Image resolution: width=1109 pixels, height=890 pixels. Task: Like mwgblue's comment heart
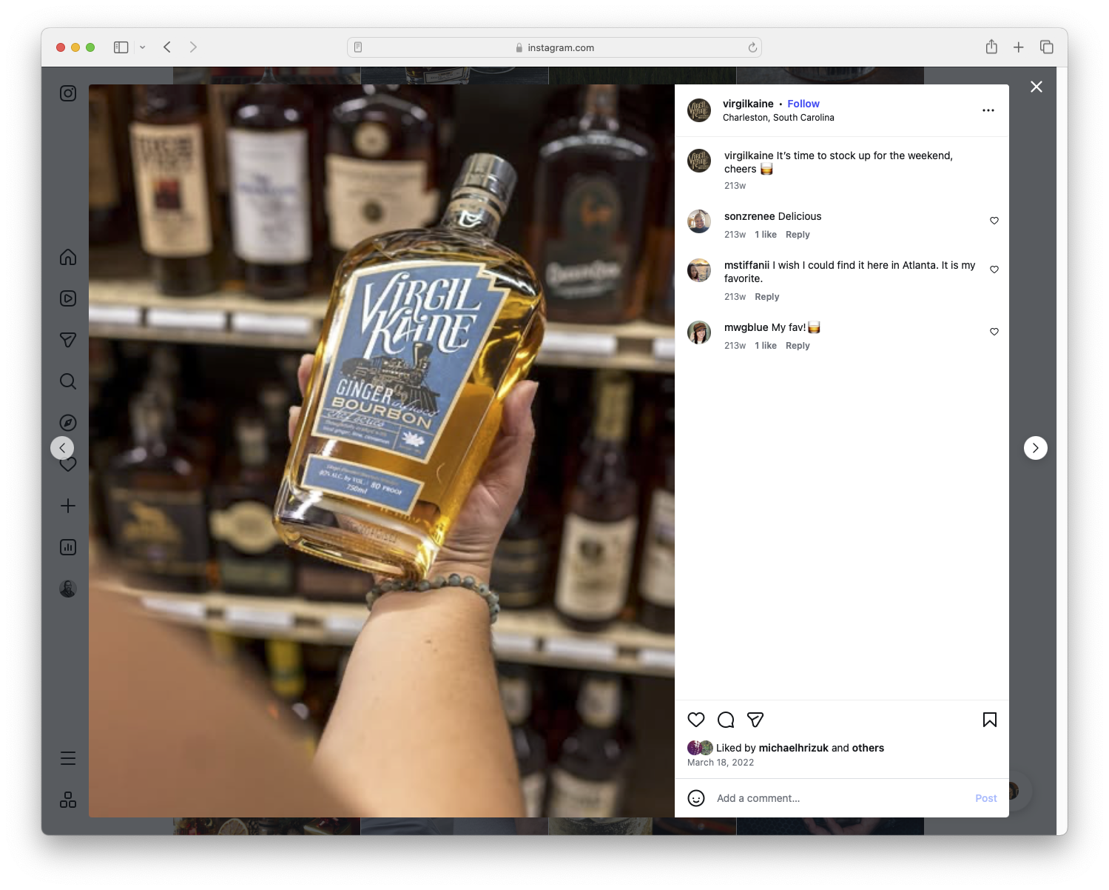tap(994, 332)
